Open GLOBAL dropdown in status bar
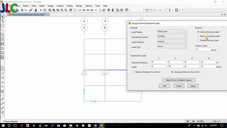227x128 pixels. (x=204, y=121)
